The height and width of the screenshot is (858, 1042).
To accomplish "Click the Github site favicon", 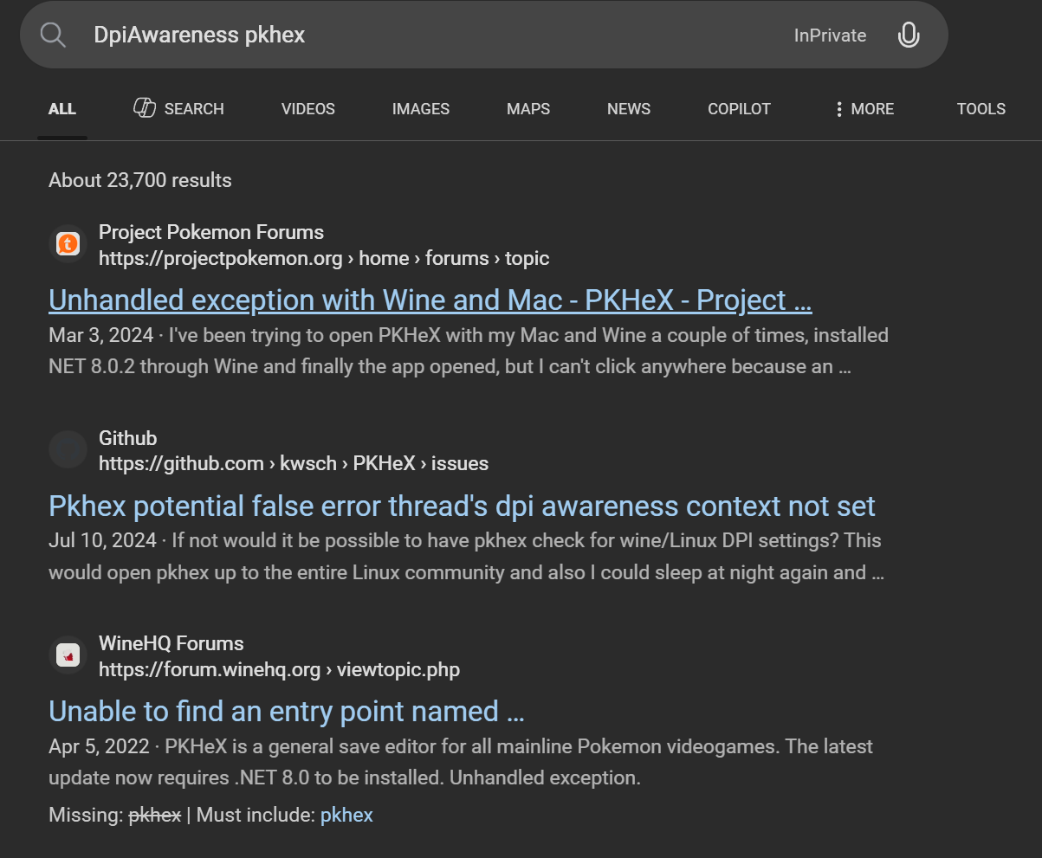I will [68, 450].
